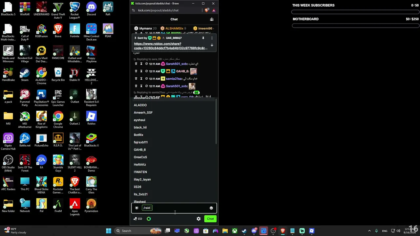This screenshot has width=420, height=236.
Task: Open the pinned Roblox share link
Action: (171, 46)
